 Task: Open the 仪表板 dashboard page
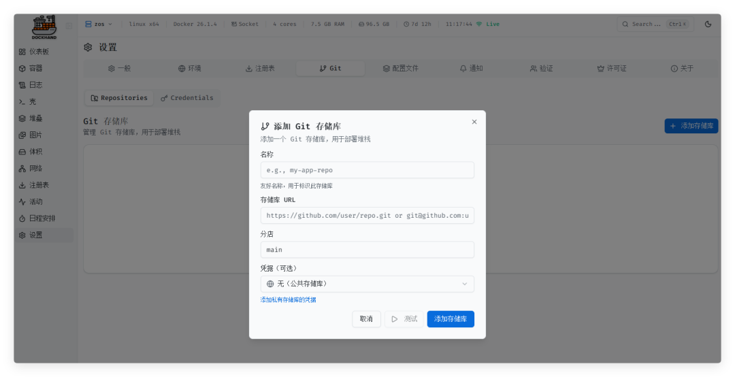pos(44,52)
